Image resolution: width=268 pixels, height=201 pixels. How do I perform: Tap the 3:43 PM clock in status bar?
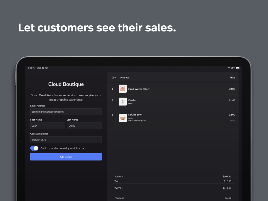point(31,68)
